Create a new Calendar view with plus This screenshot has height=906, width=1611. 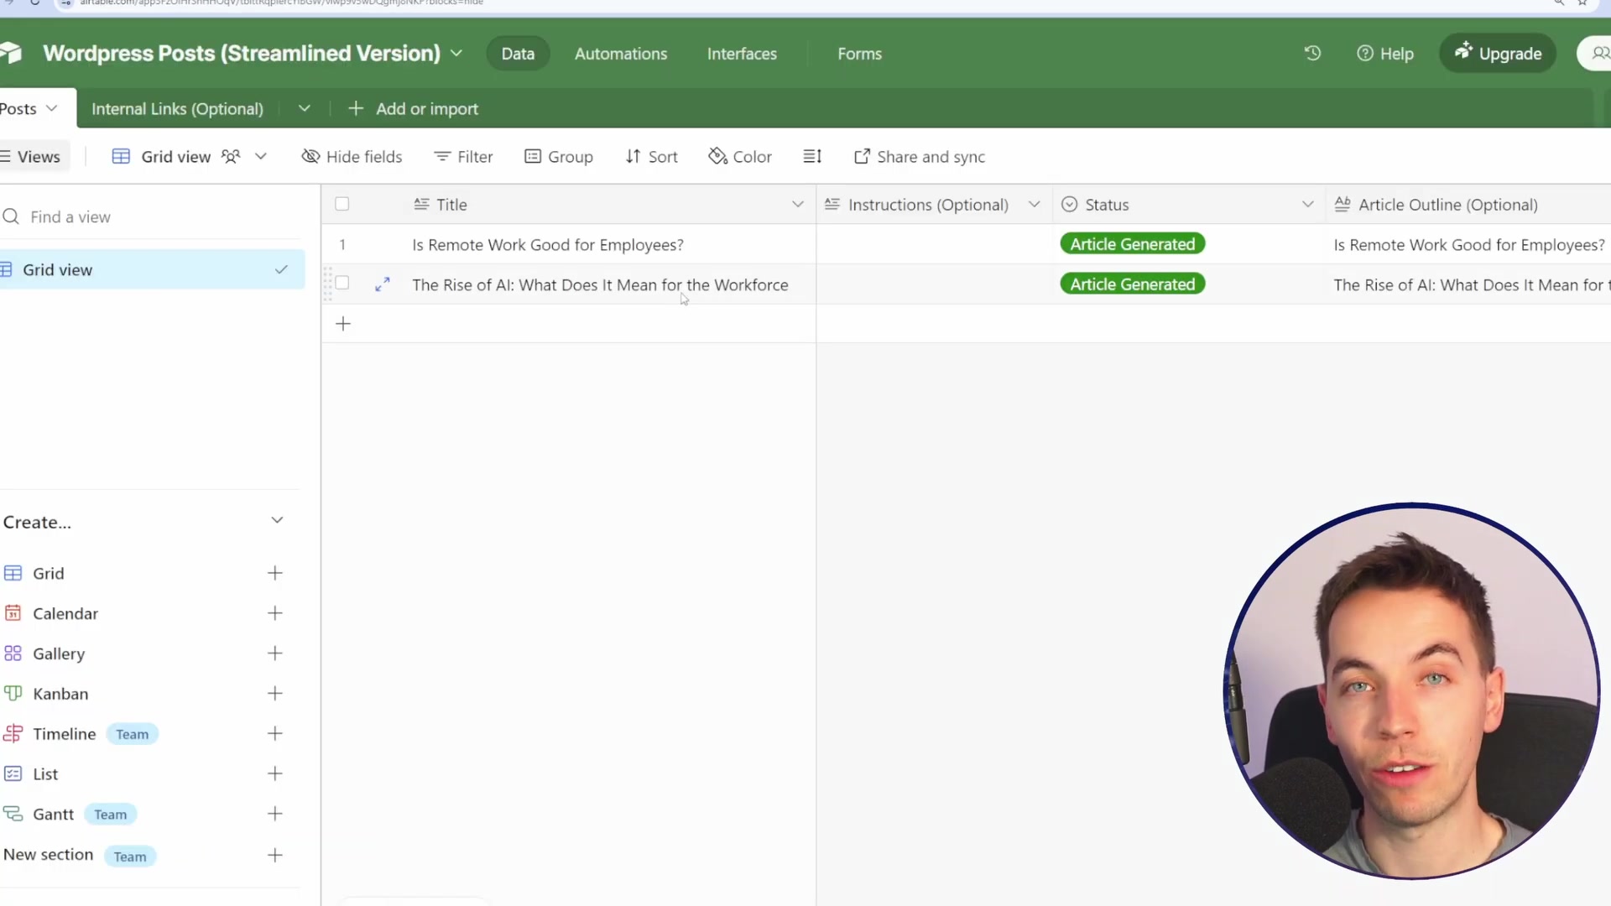tap(275, 614)
